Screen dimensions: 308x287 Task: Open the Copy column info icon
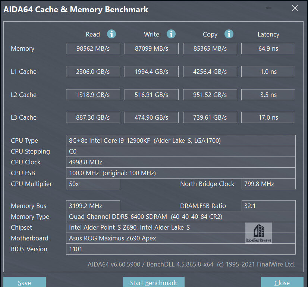click(229, 34)
